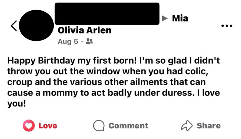Click the name Olivia Arlen
241x139 pixels.
(85, 30)
